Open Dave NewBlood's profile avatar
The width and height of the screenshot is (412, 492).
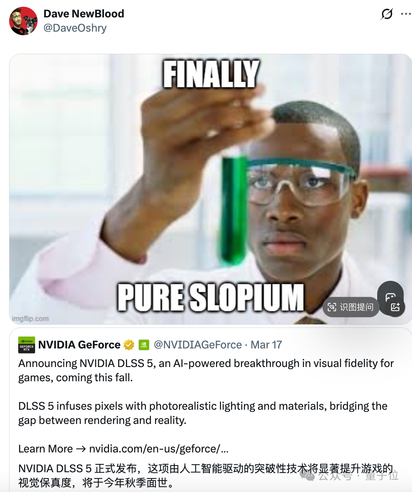coord(23,21)
